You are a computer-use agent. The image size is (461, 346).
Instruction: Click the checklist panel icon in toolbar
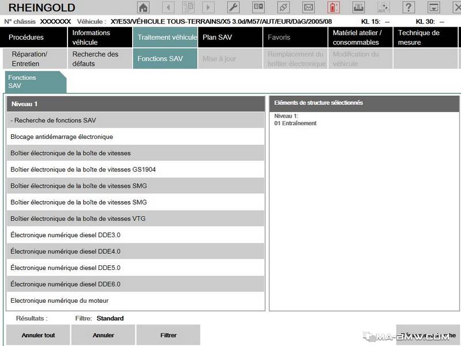[x=258, y=7]
